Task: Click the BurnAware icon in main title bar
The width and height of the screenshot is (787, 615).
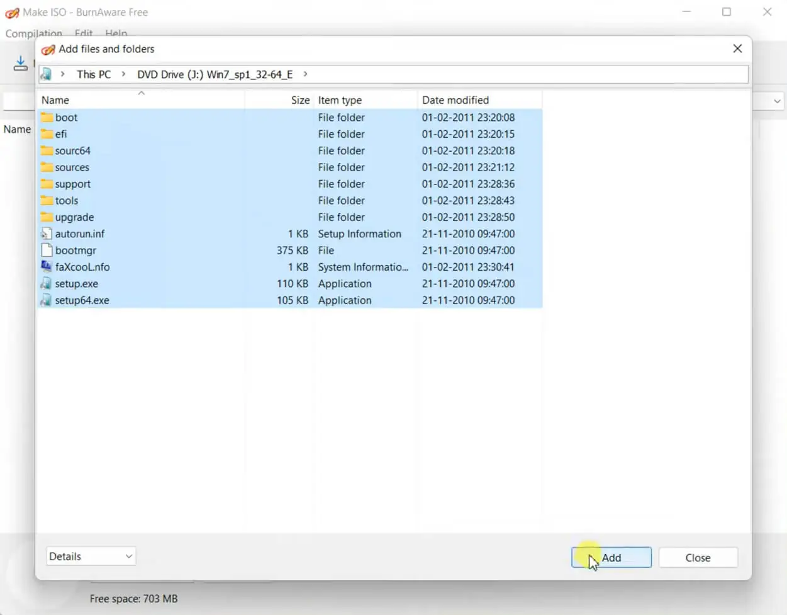Action: [x=12, y=13]
